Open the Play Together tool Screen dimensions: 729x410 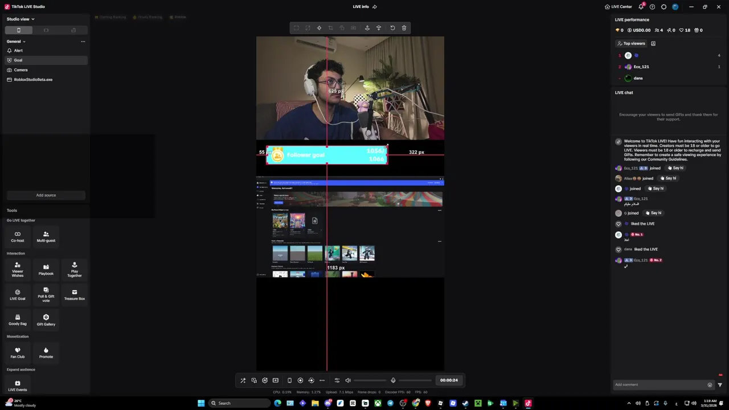[75, 269]
